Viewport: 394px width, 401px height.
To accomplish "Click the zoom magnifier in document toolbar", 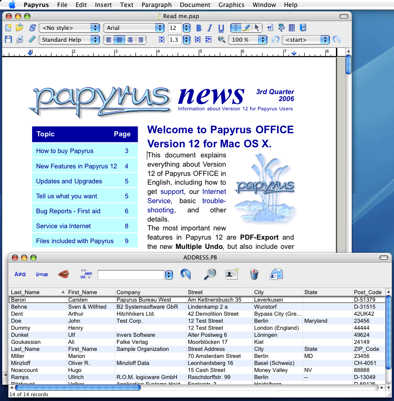I will 222,40.
